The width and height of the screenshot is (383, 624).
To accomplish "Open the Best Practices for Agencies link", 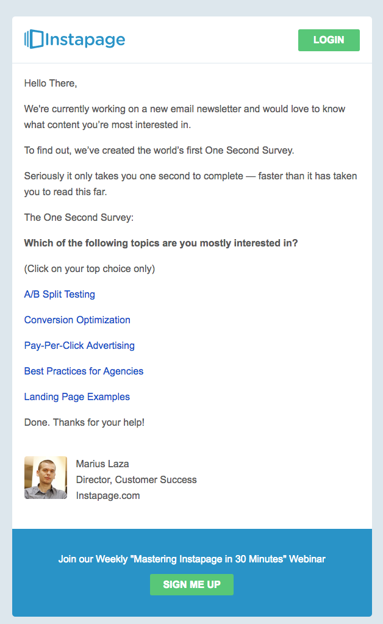I will pos(84,371).
